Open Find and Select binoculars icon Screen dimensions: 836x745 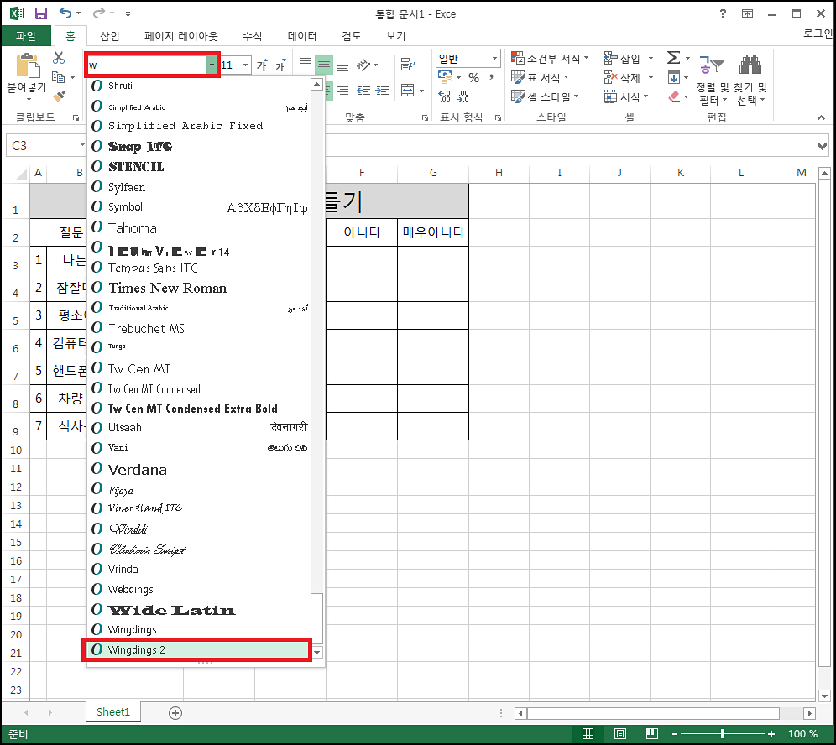click(x=750, y=65)
